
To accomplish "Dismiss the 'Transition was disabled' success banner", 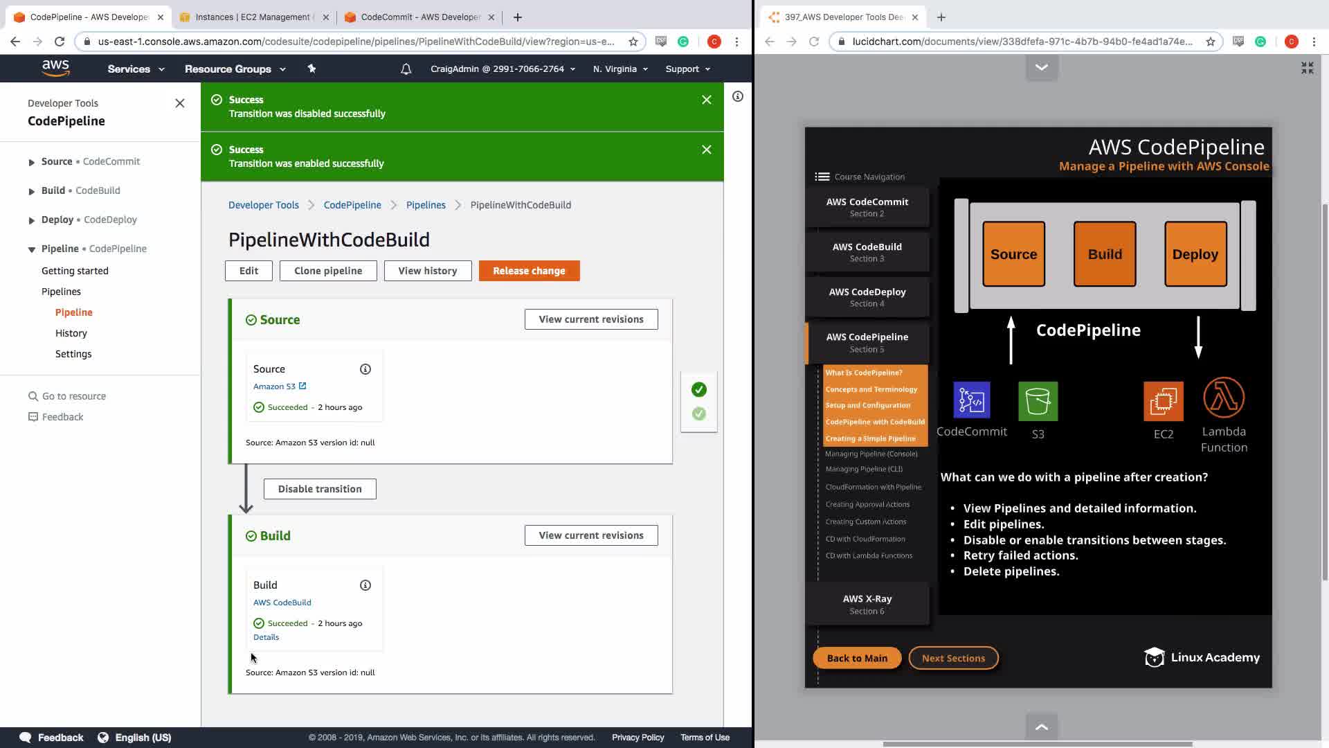I will [x=706, y=100].
